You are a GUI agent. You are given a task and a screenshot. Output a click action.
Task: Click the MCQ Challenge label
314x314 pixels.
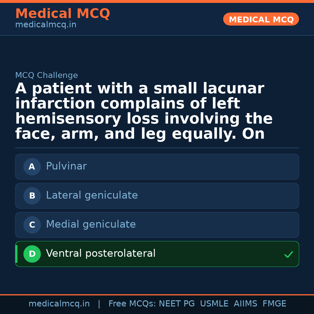47,75
